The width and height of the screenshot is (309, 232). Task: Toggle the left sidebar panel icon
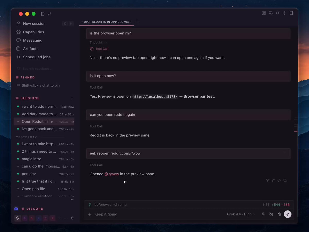(42, 14)
